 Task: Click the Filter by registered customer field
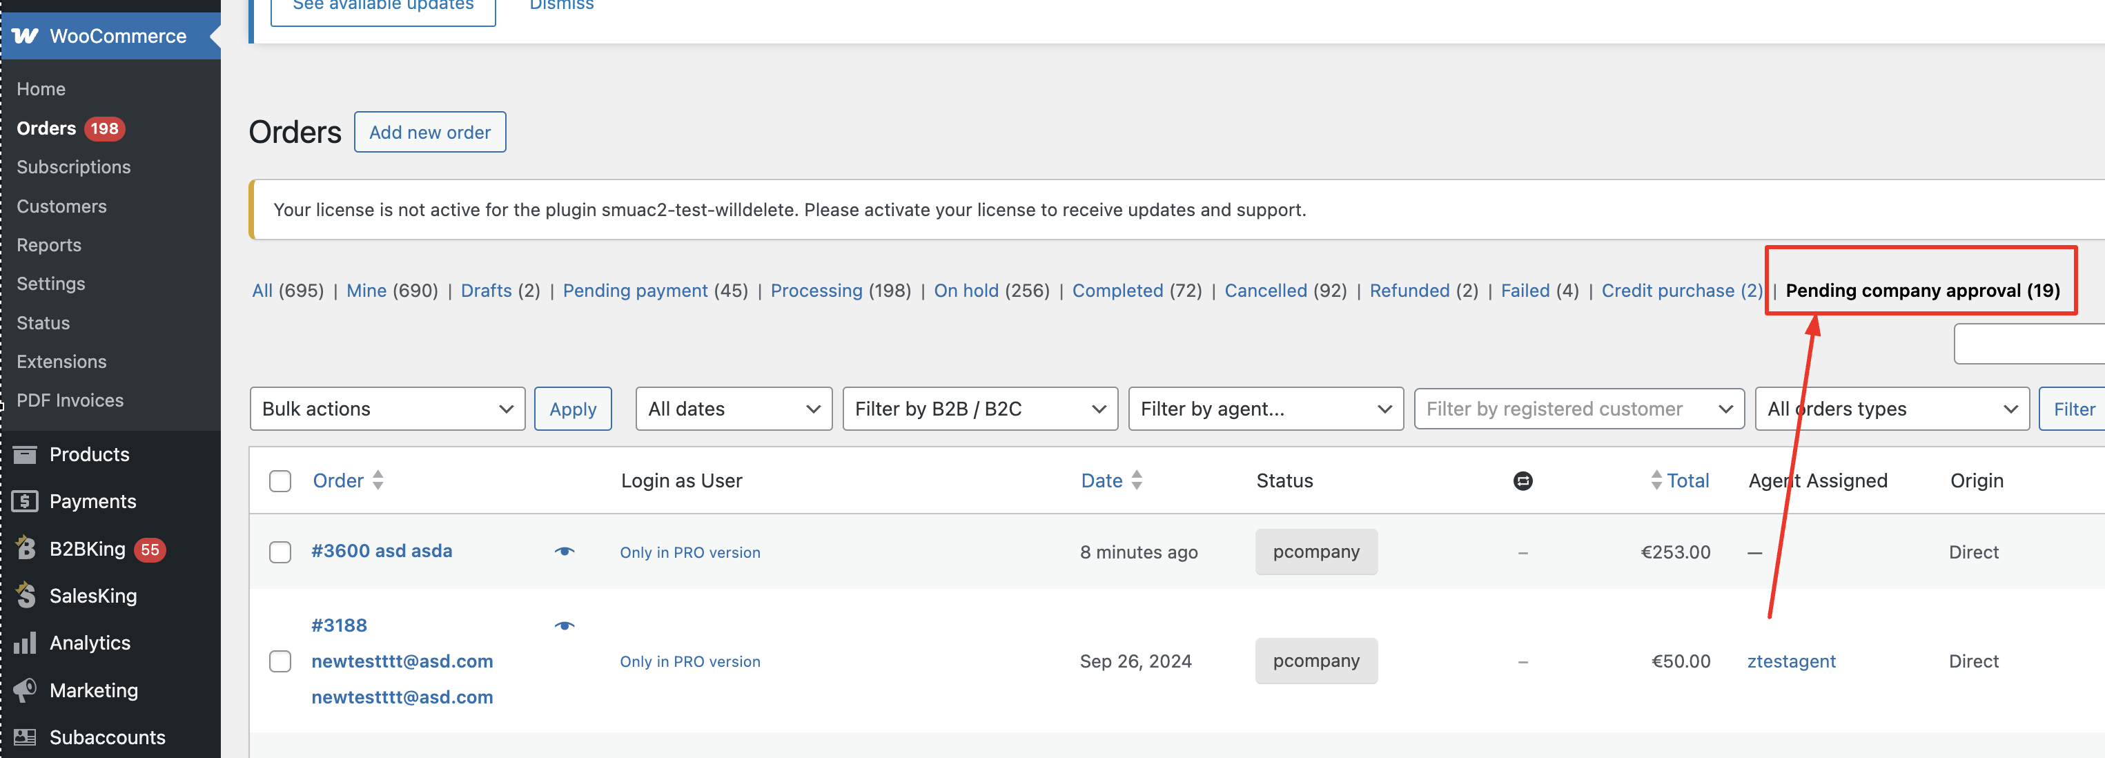(x=1579, y=409)
